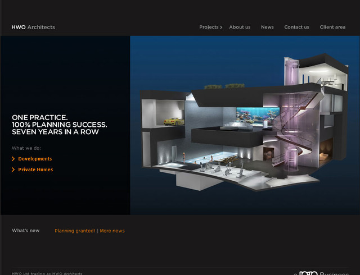Select the Private Homes link
The width and height of the screenshot is (360, 275).
pos(35,169)
